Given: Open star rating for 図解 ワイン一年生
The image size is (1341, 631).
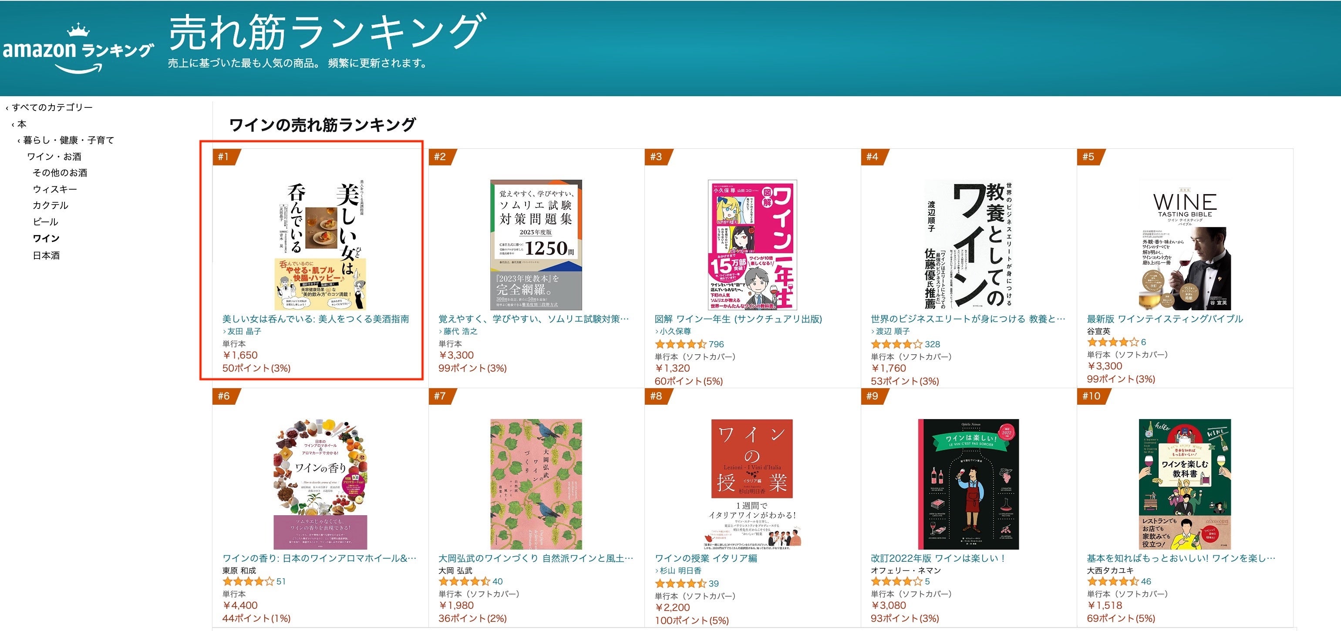Looking at the screenshot, I should [681, 344].
